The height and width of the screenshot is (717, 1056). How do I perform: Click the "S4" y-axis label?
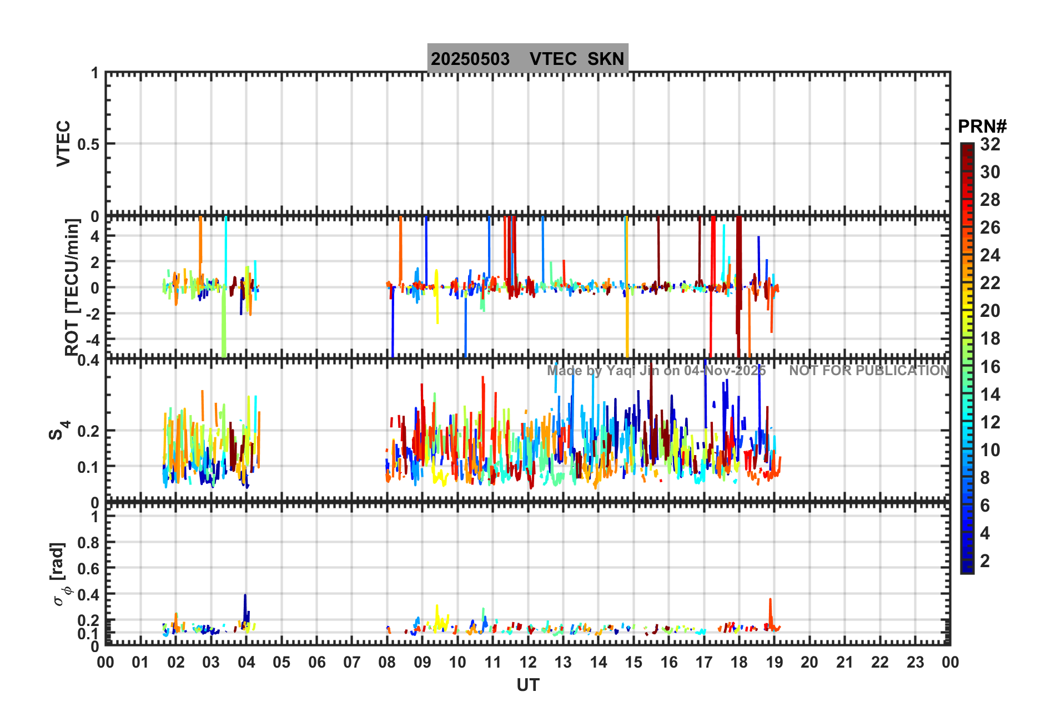(58, 430)
